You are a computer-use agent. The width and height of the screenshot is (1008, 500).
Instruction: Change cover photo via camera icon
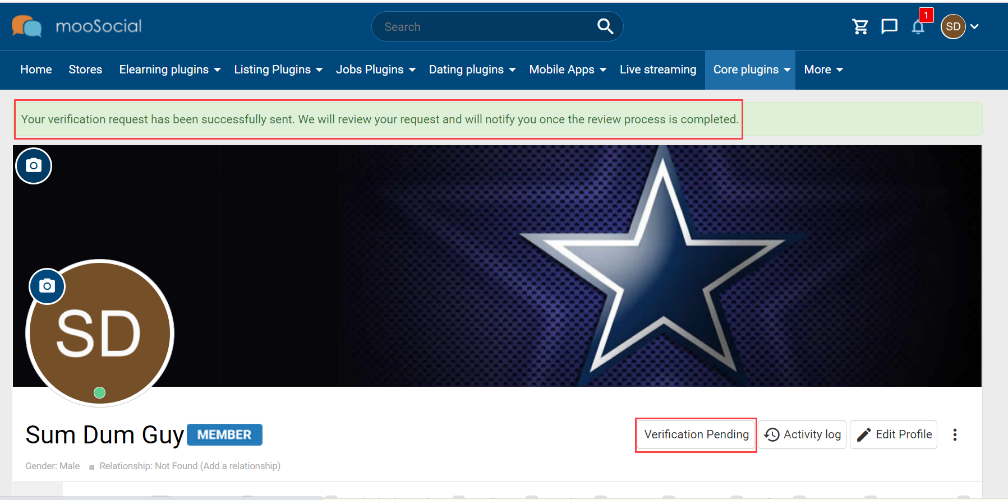pyautogui.click(x=34, y=166)
